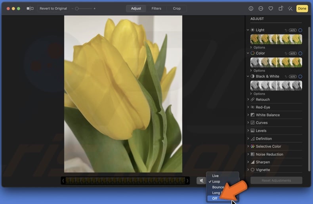Expand the White Balance section
The image size is (313, 204).
click(248, 115)
